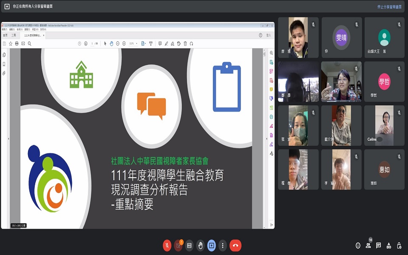The width and height of the screenshot is (408, 255).
Task: Open the yellow Comment tool in right pane
Action: (x=271, y=90)
